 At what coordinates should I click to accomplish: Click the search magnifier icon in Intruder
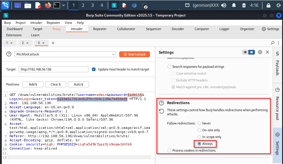click(x=272, y=43)
